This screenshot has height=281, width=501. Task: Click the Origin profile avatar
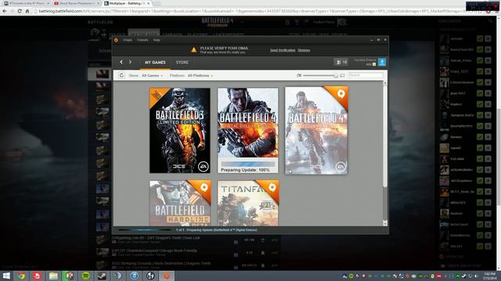click(382, 62)
